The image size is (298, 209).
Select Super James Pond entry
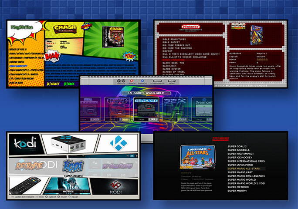(240, 165)
